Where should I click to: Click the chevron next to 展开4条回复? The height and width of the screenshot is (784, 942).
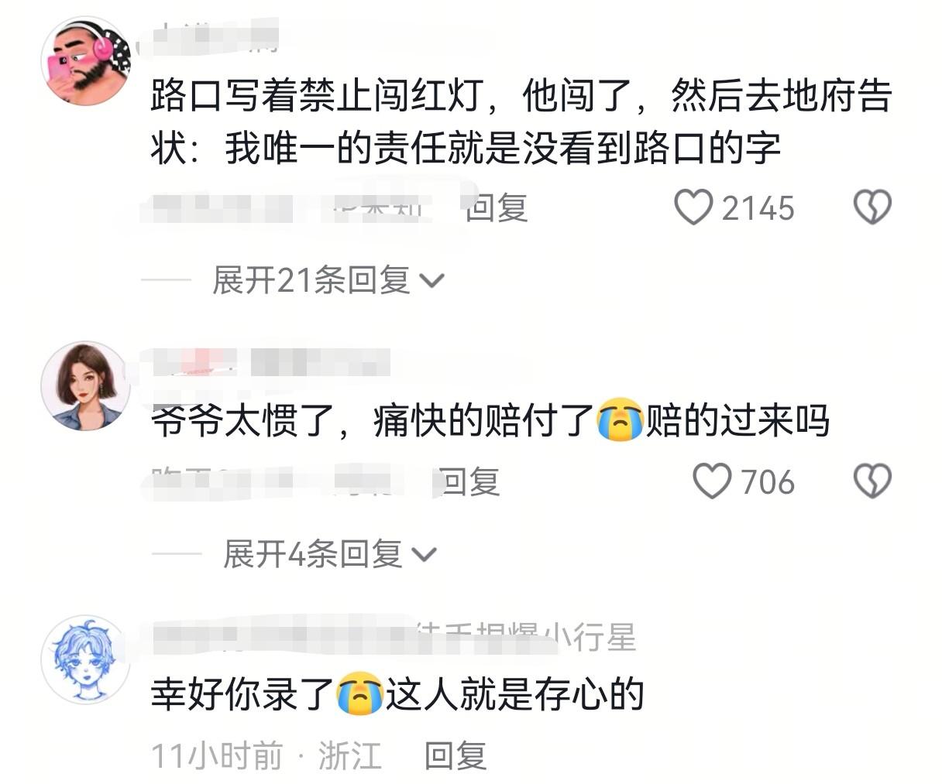(x=425, y=555)
